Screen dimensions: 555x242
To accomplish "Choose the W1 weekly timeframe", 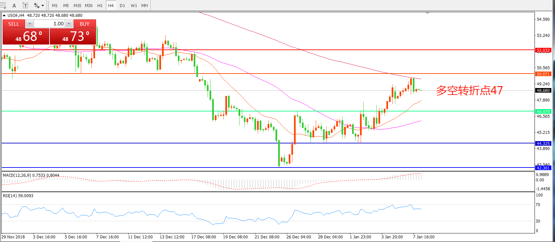I will pos(134,6).
